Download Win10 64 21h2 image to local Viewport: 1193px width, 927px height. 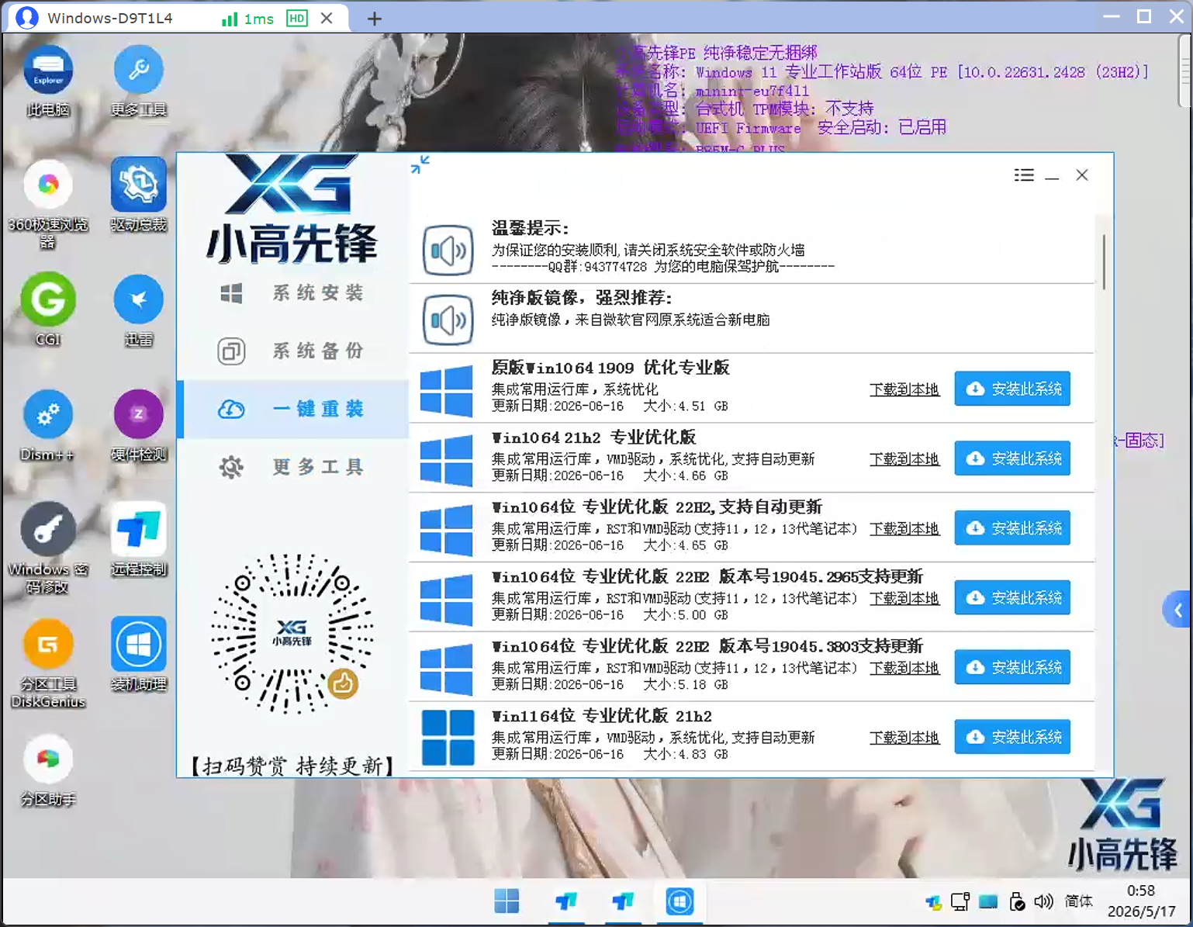904,459
